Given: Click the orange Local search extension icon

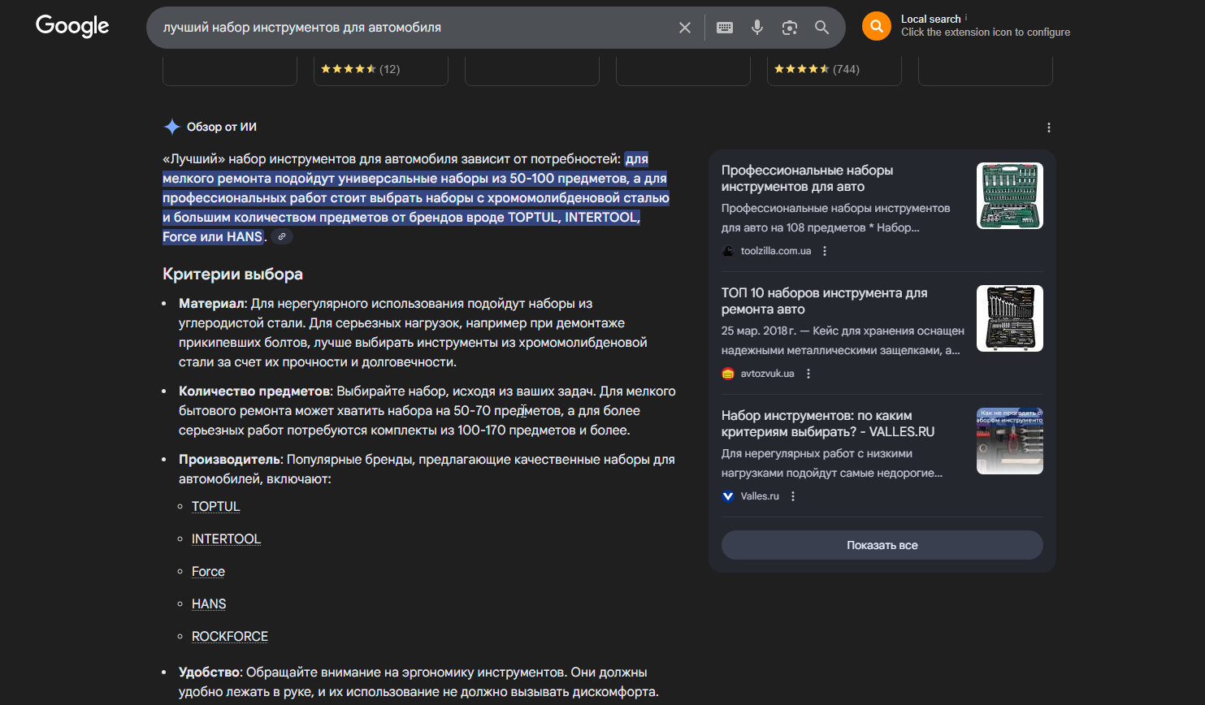Looking at the screenshot, I should [876, 26].
